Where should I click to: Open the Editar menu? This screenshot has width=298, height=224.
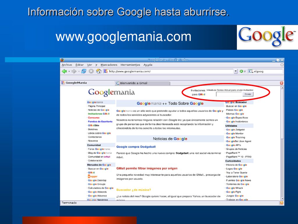(79, 65)
